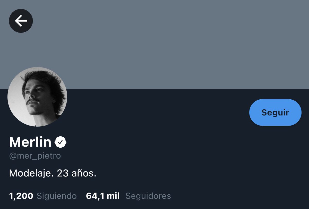View the black-and-white avatar picture
Viewport: 309px width, 209px height.
click(x=37, y=97)
